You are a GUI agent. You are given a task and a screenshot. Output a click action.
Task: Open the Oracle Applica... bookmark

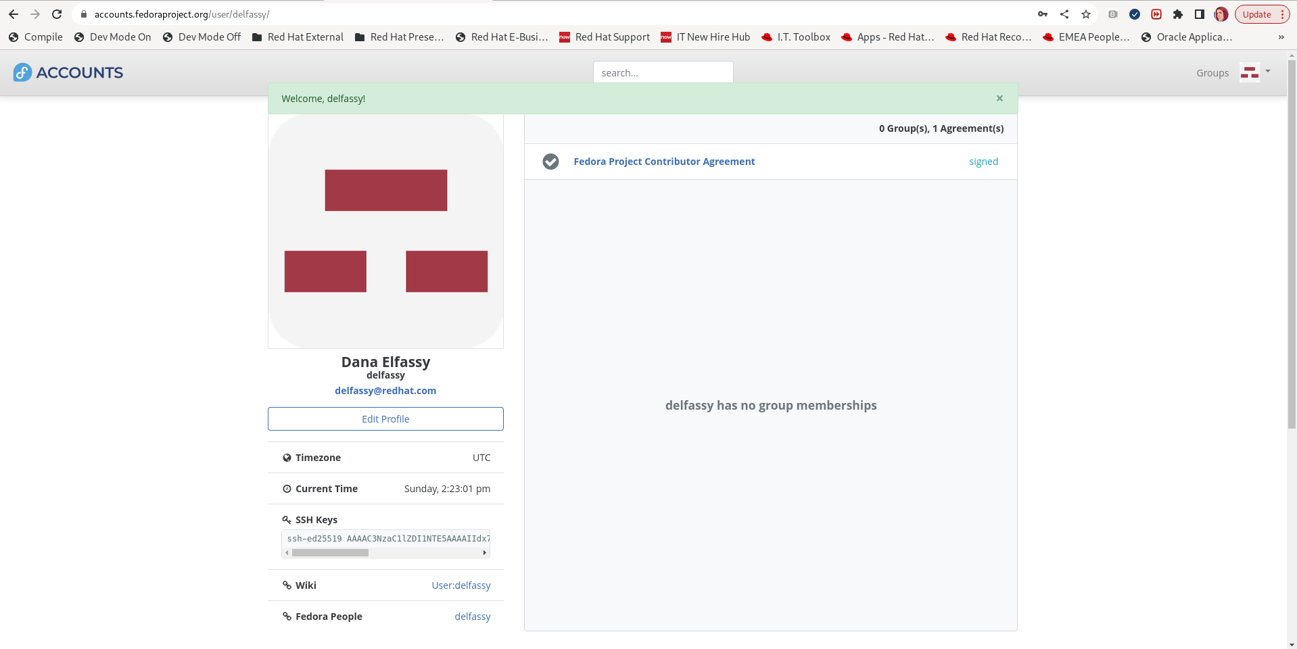point(1187,37)
